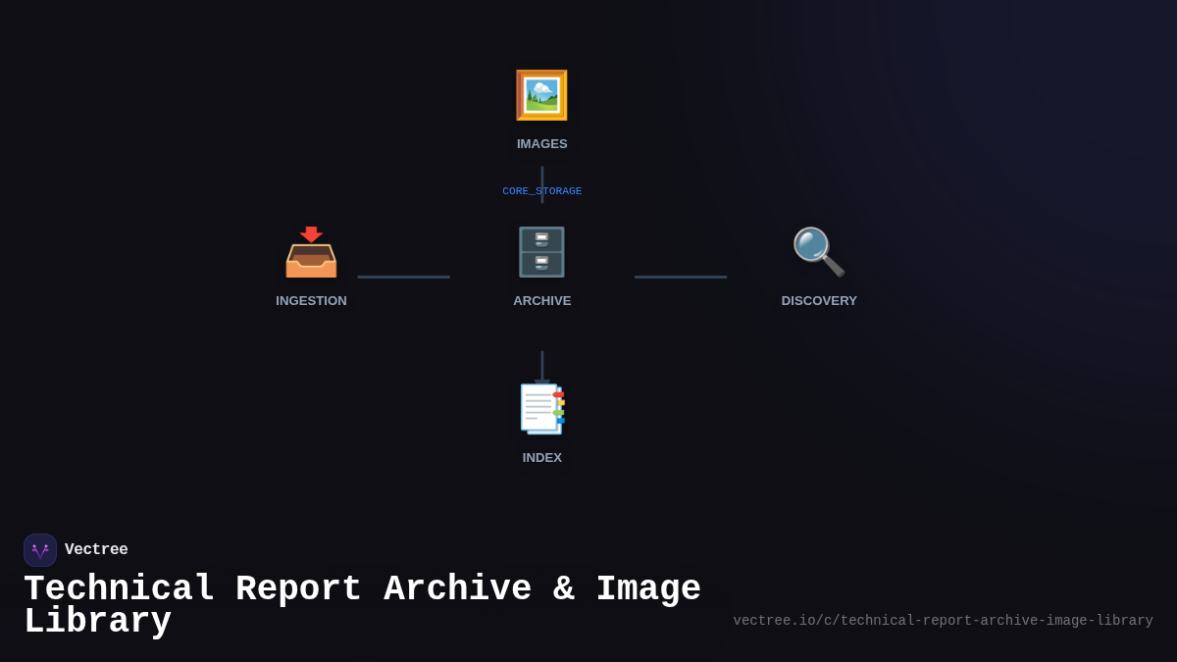
Task: Open the DISCOVERY magnifying glass icon
Action: 819,252
